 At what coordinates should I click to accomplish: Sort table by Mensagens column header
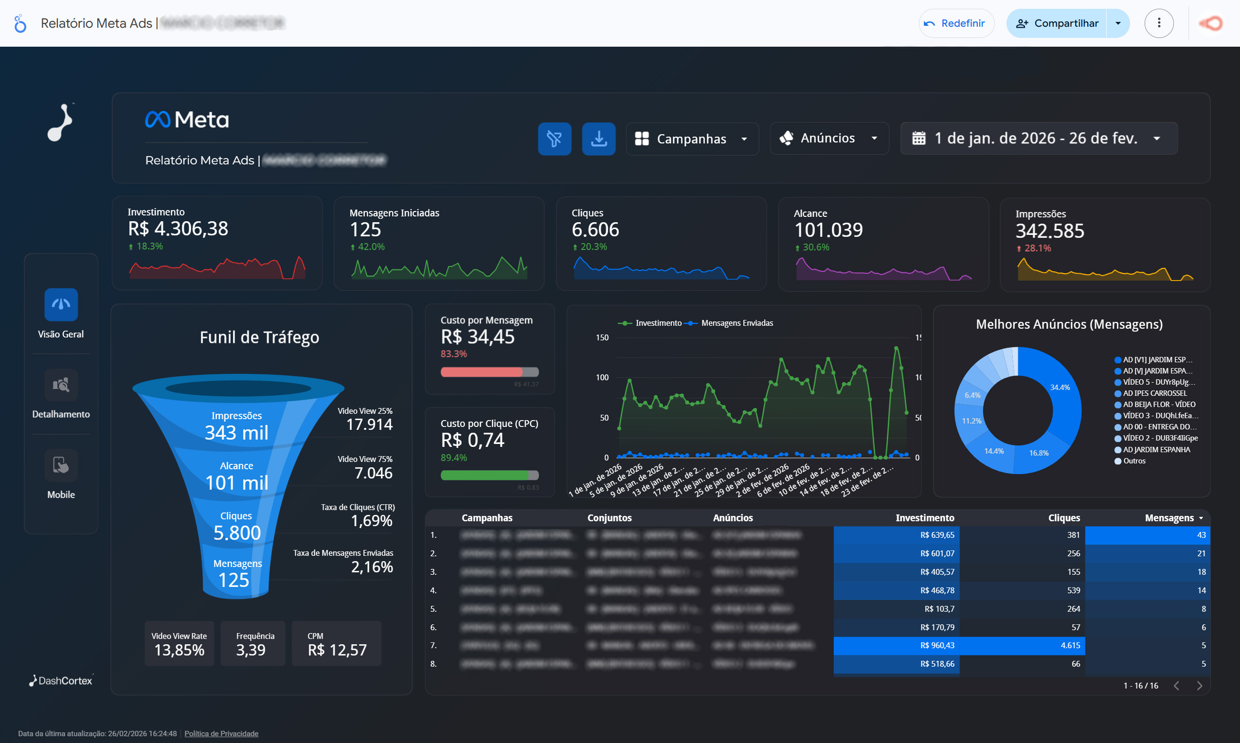(x=1169, y=518)
